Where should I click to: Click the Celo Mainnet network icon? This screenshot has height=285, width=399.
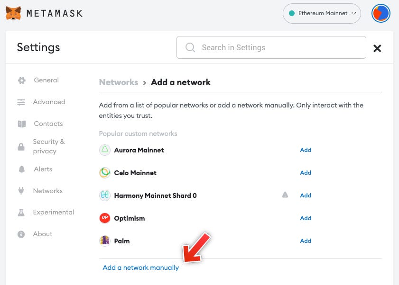point(104,173)
